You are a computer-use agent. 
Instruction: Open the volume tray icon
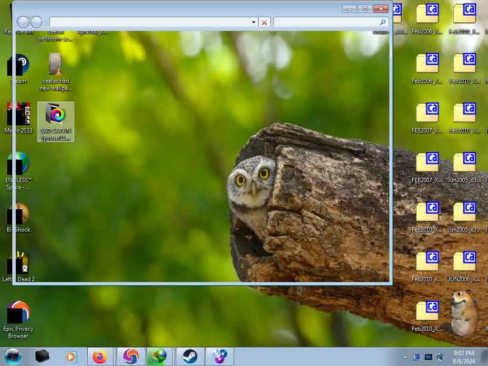440,357
